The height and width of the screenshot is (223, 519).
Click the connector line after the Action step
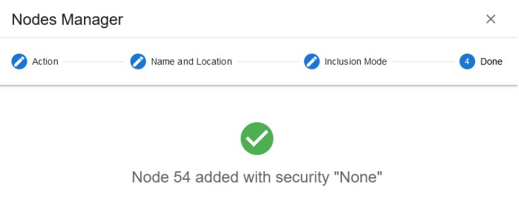tap(94, 62)
